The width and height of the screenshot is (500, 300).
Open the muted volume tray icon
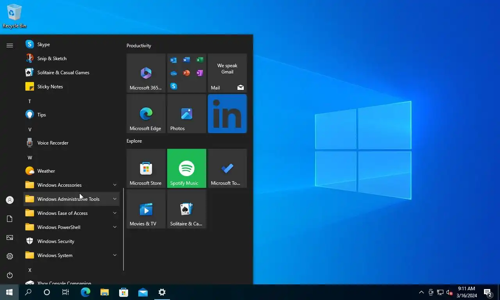(449, 292)
